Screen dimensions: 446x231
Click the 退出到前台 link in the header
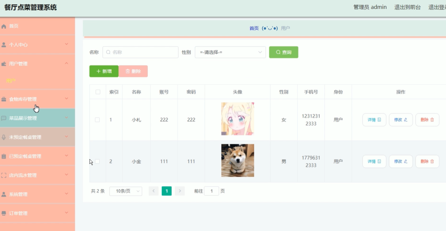407,7
